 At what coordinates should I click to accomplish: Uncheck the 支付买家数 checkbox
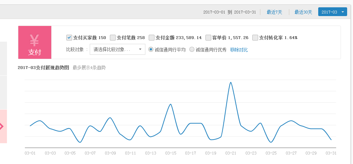pyautogui.click(x=69, y=38)
